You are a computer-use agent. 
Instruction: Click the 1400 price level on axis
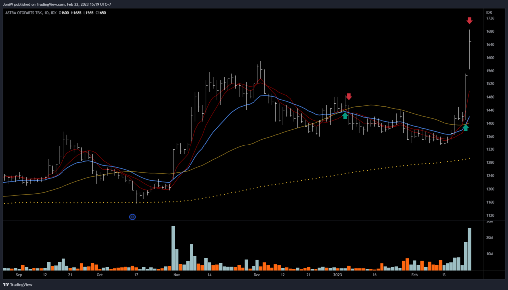(x=490, y=123)
